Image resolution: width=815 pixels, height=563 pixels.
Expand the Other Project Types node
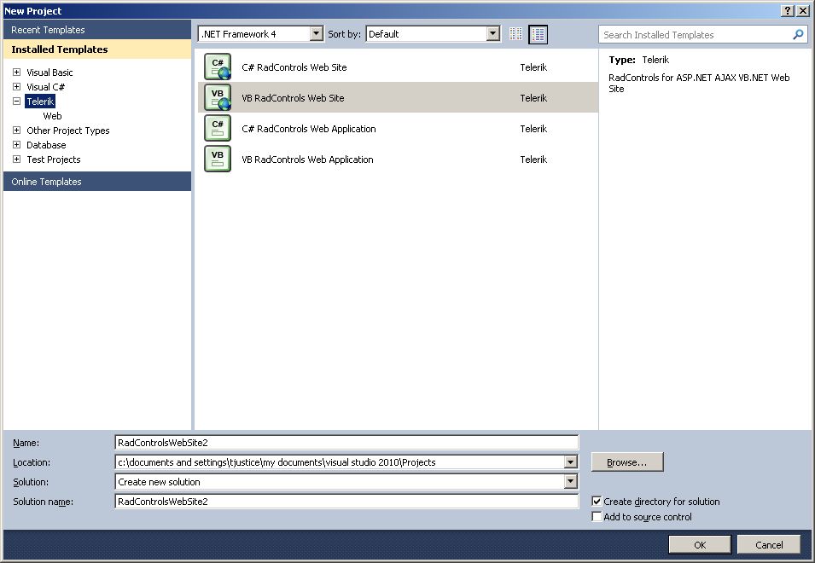pos(16,131)
